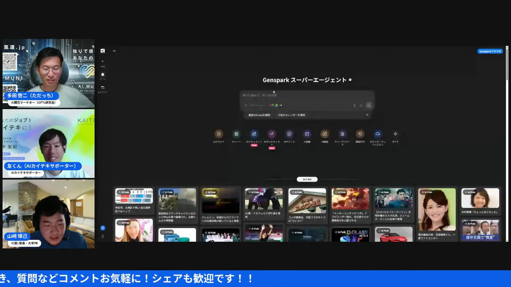The image size is (511, 287).
Task: Open the スーパーマン cameo news card
Action: click(x=394, y=205)
